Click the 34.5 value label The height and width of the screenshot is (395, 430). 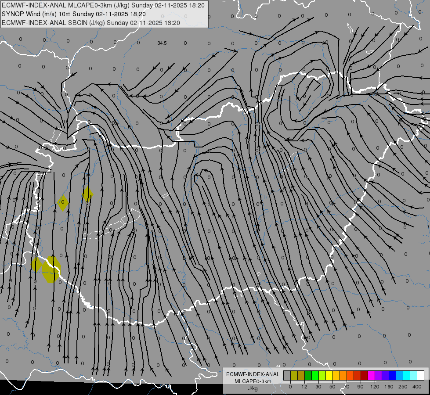pos(162,43)
